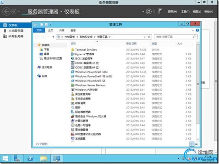Select the 本地安全策略 icon
Image resolution: width=219 pixels, height=164 pixels.
click(72, 98)
